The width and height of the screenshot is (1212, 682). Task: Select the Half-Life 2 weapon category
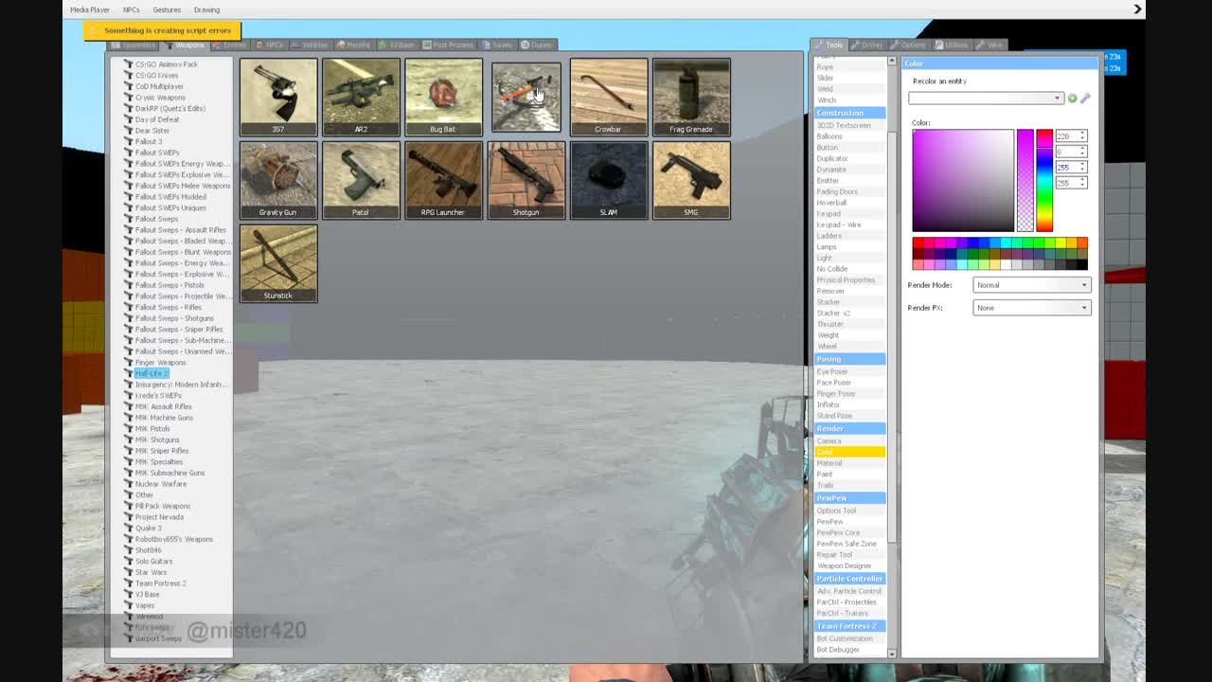pos(151,373)
